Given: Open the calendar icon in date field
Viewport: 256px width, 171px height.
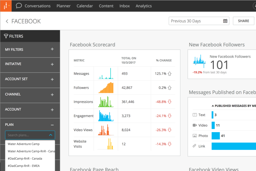Looking at the screenshot, I should pos(225,21).
